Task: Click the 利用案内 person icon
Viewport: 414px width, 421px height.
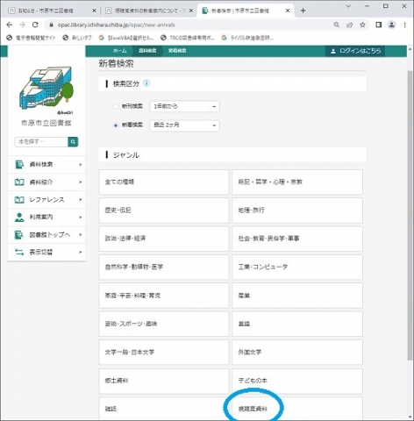Action: pos(19,218)
